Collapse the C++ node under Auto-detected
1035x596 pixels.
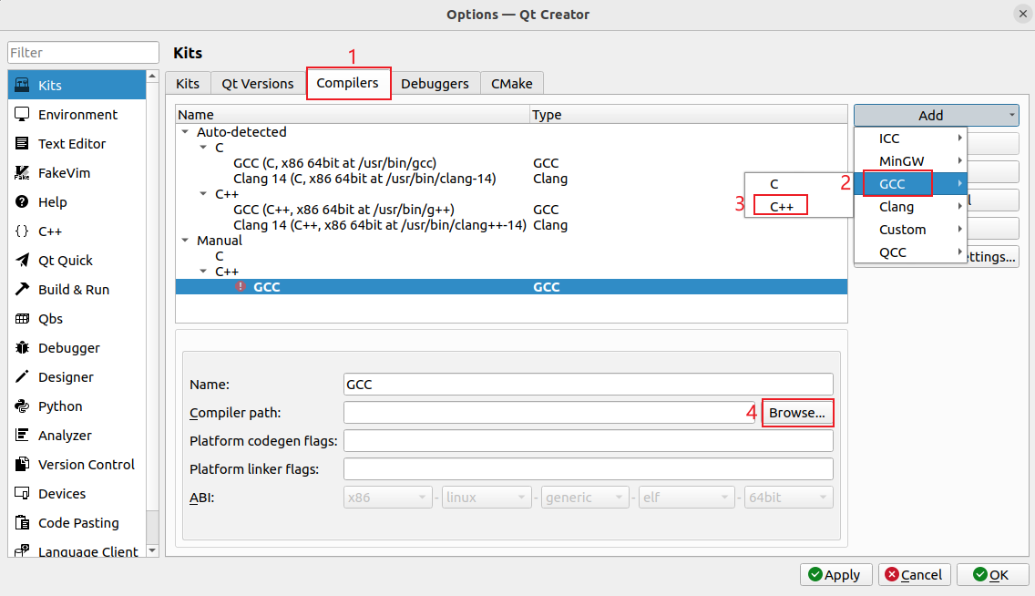pyautogui.click(x=203, y=194)
